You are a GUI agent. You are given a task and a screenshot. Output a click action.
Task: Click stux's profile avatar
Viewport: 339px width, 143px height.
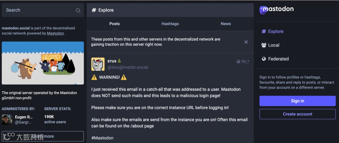[x=98, y=64]
